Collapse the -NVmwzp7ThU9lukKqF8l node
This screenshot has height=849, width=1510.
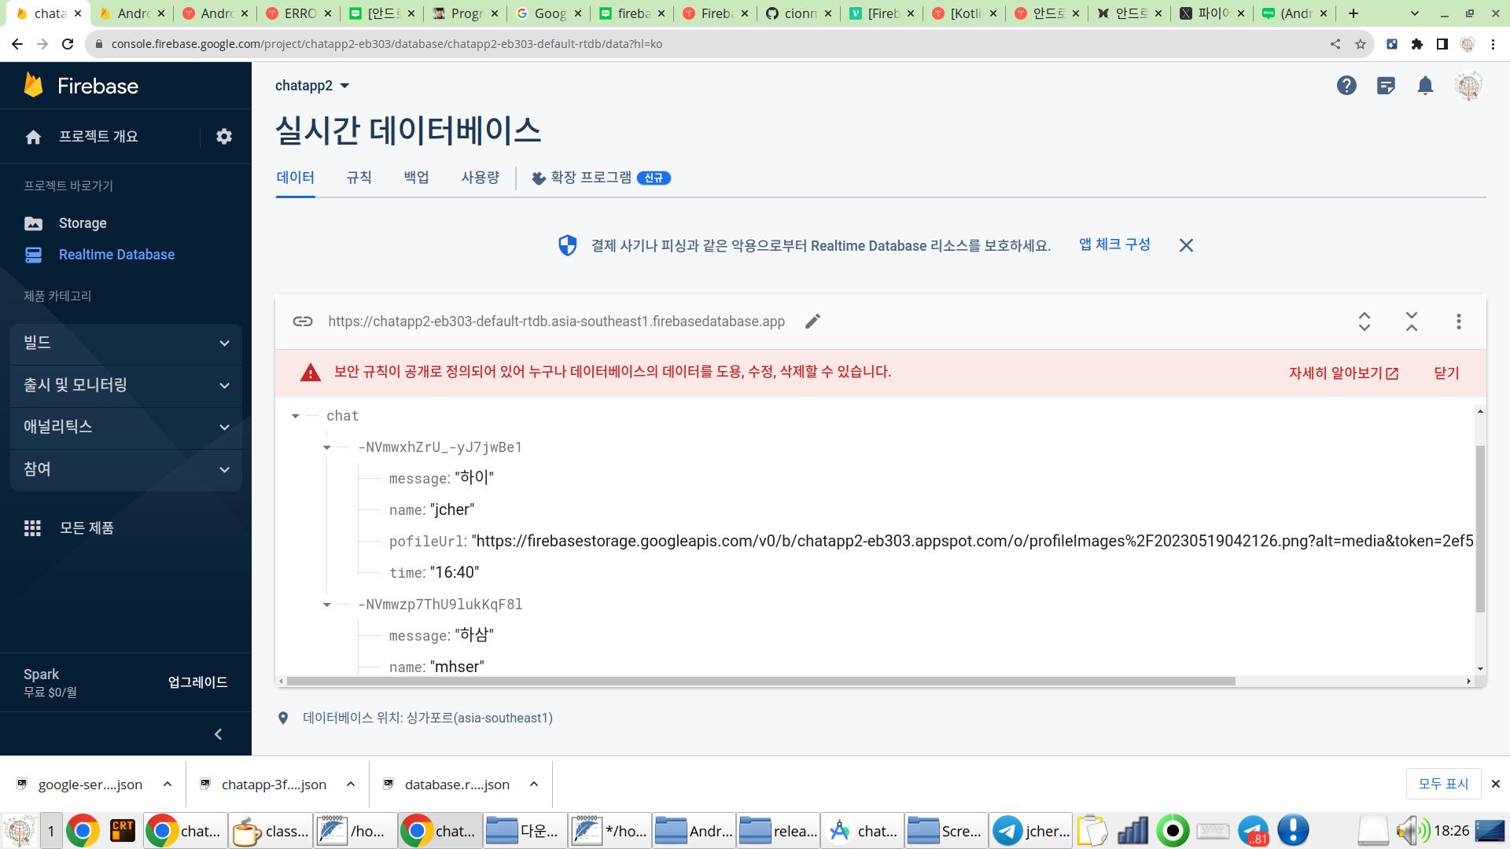pos(327,605)
